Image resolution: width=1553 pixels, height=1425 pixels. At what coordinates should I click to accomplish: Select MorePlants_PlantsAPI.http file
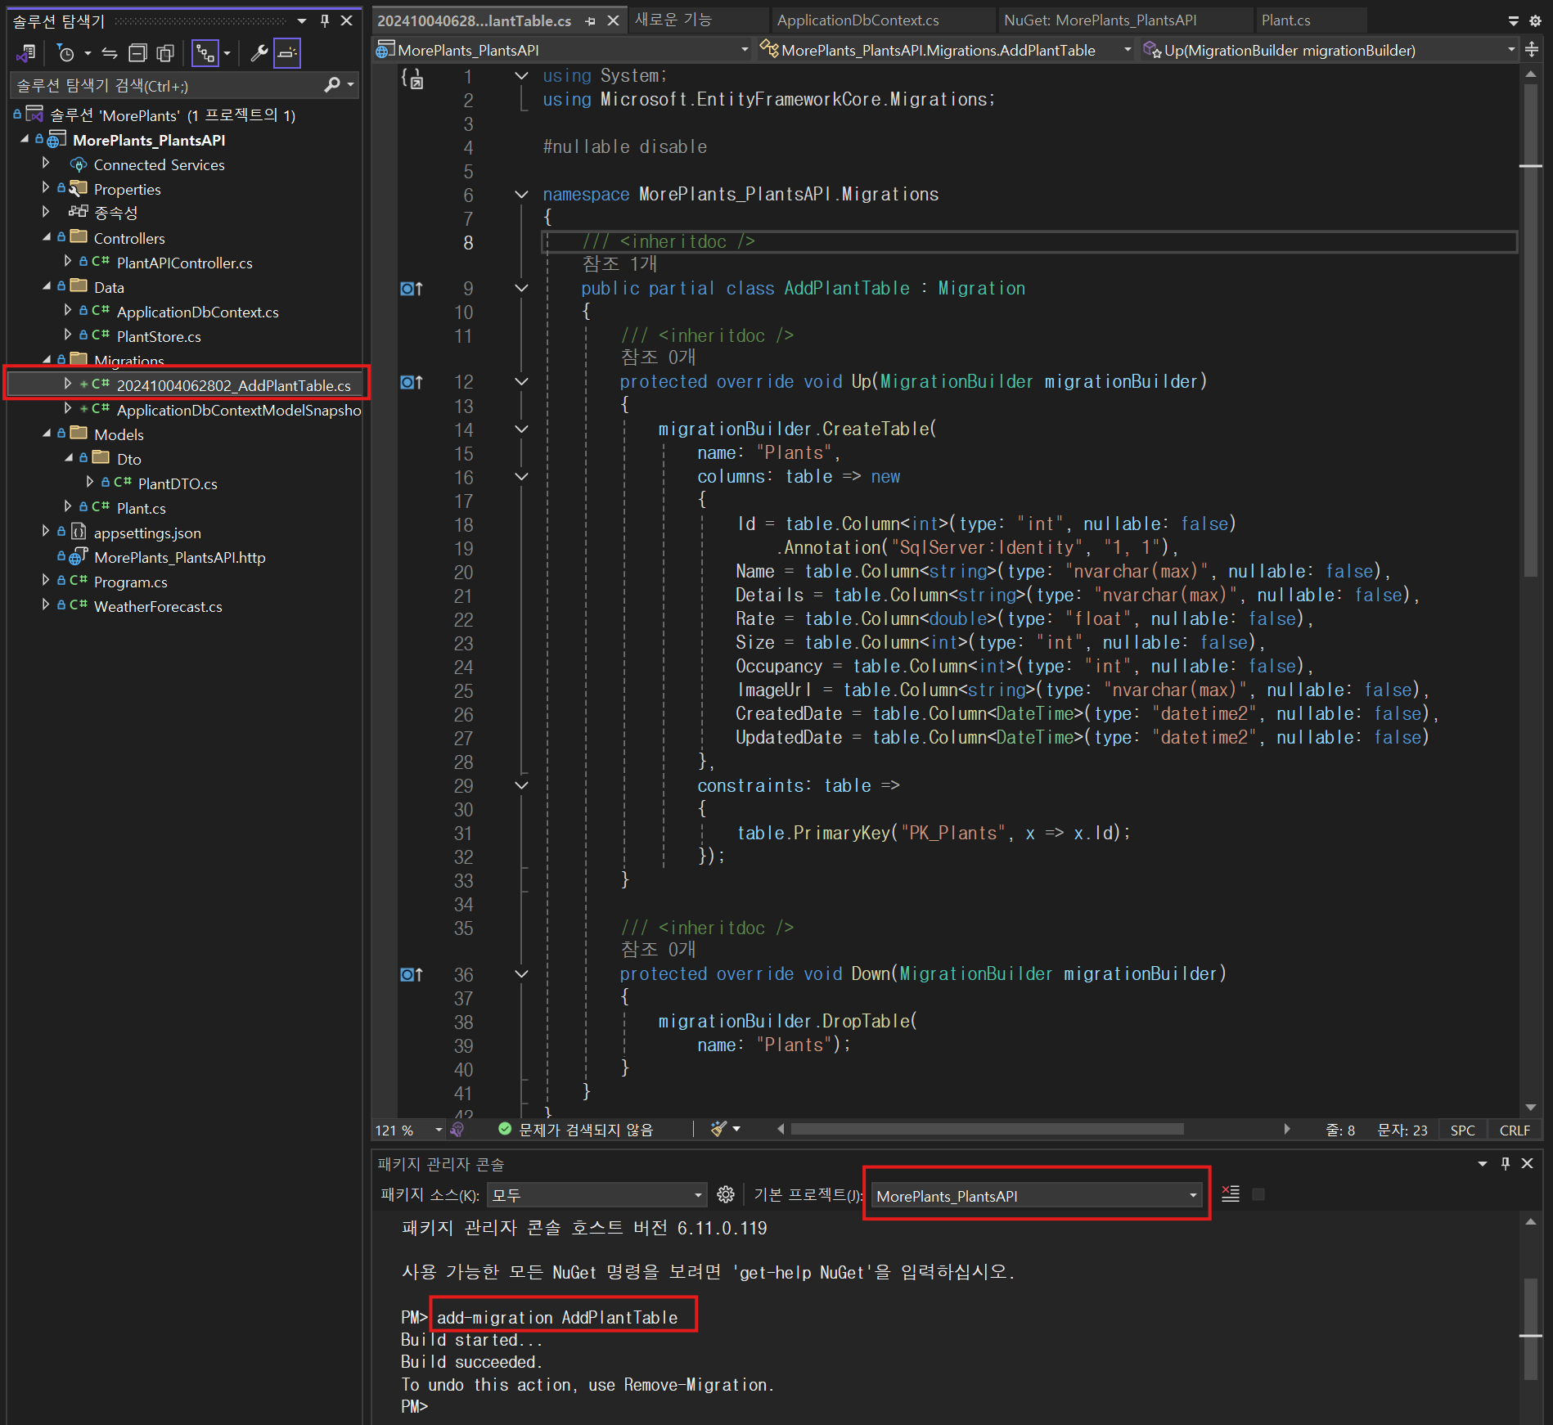click(180, 557)
